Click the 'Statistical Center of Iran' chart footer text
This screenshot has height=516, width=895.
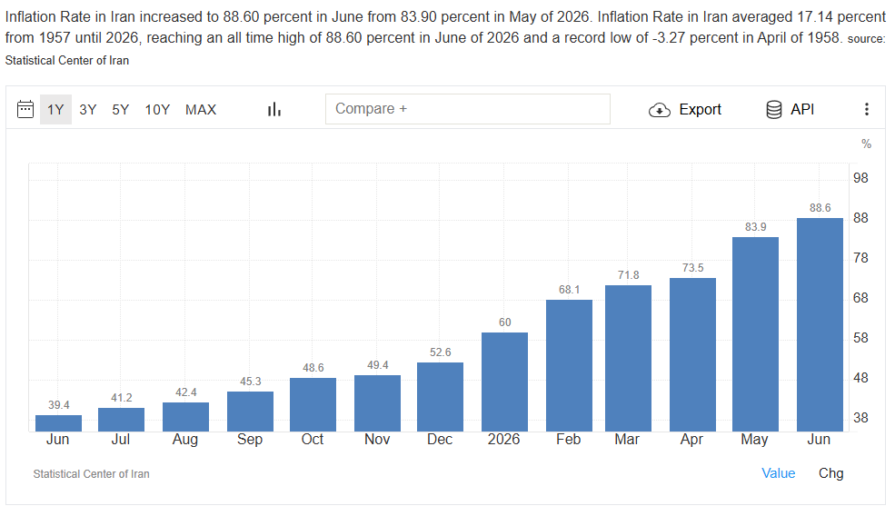(92, 474)
